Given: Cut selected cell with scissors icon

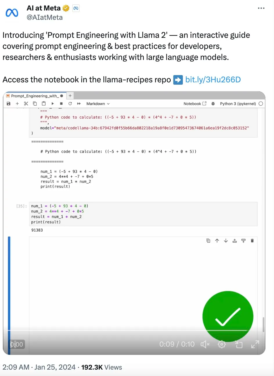Looking at the screenshot, I should pyautogui.click(x=26, y=104).
